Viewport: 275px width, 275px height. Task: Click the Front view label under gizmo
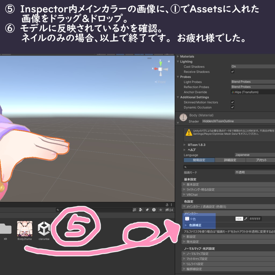pos(160,82)
